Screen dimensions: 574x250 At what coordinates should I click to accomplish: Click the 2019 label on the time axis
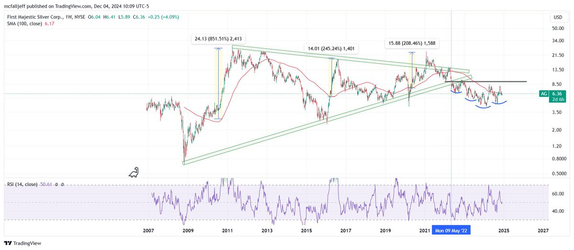[386, 230]
